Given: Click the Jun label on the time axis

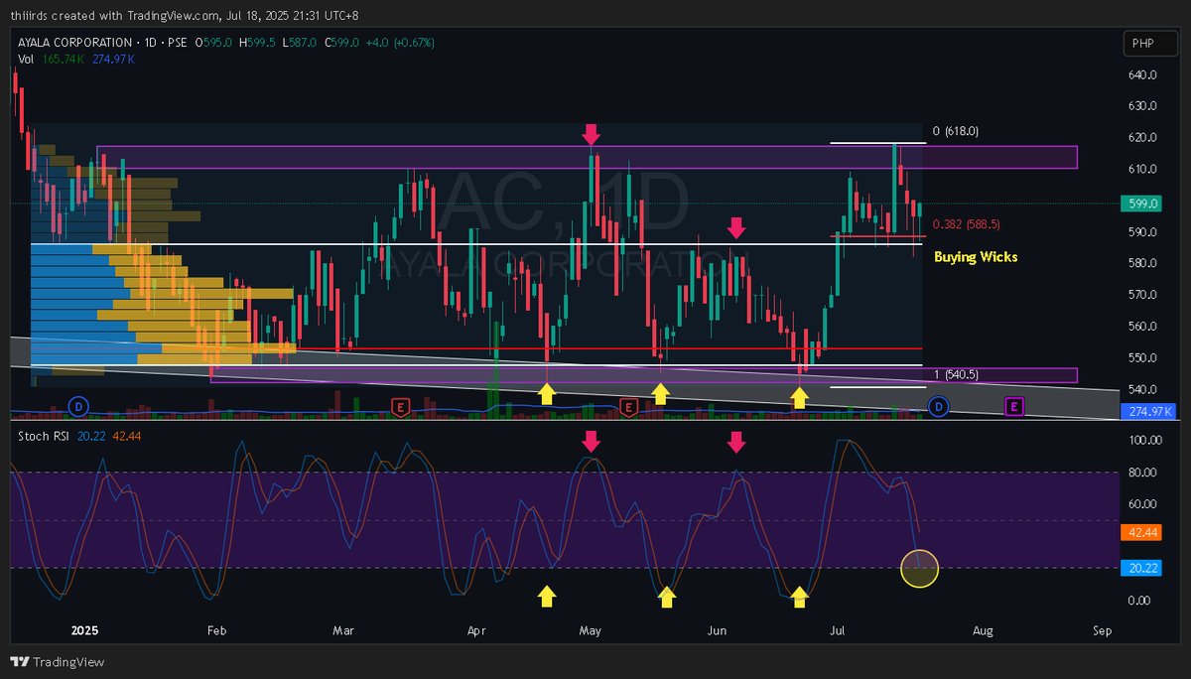Looking at the screenshot, I should coord(718,629).
